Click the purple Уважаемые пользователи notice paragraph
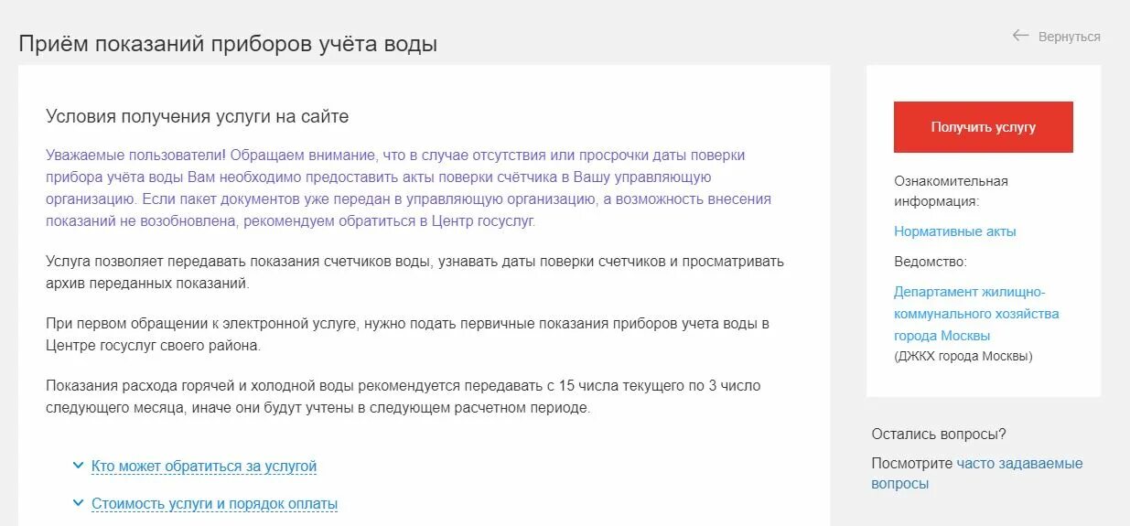 coord(408,188)
